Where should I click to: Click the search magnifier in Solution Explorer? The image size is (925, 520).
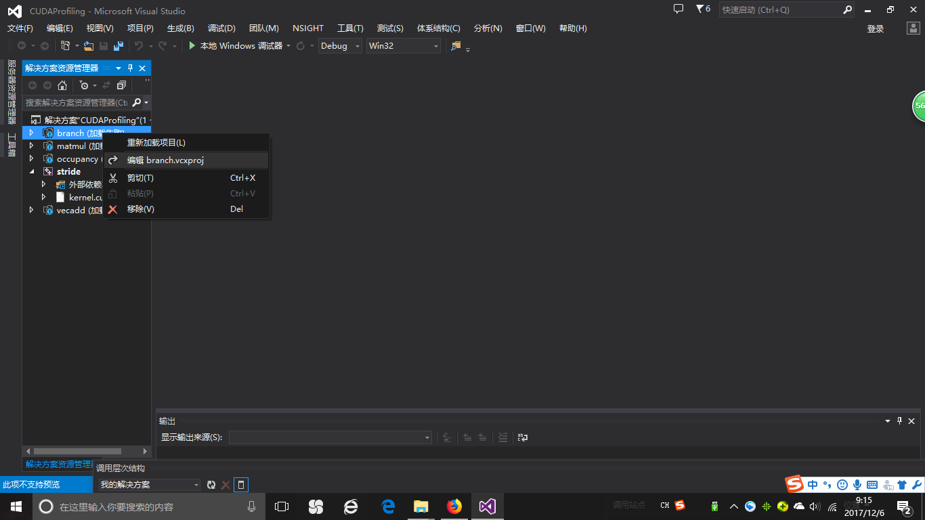(137, 102)
